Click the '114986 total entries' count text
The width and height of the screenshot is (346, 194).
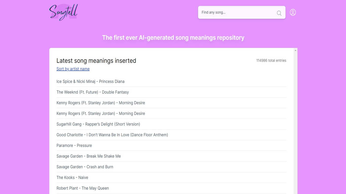271,61
